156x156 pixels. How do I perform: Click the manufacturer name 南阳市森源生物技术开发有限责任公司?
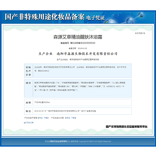tap(87, 54)
